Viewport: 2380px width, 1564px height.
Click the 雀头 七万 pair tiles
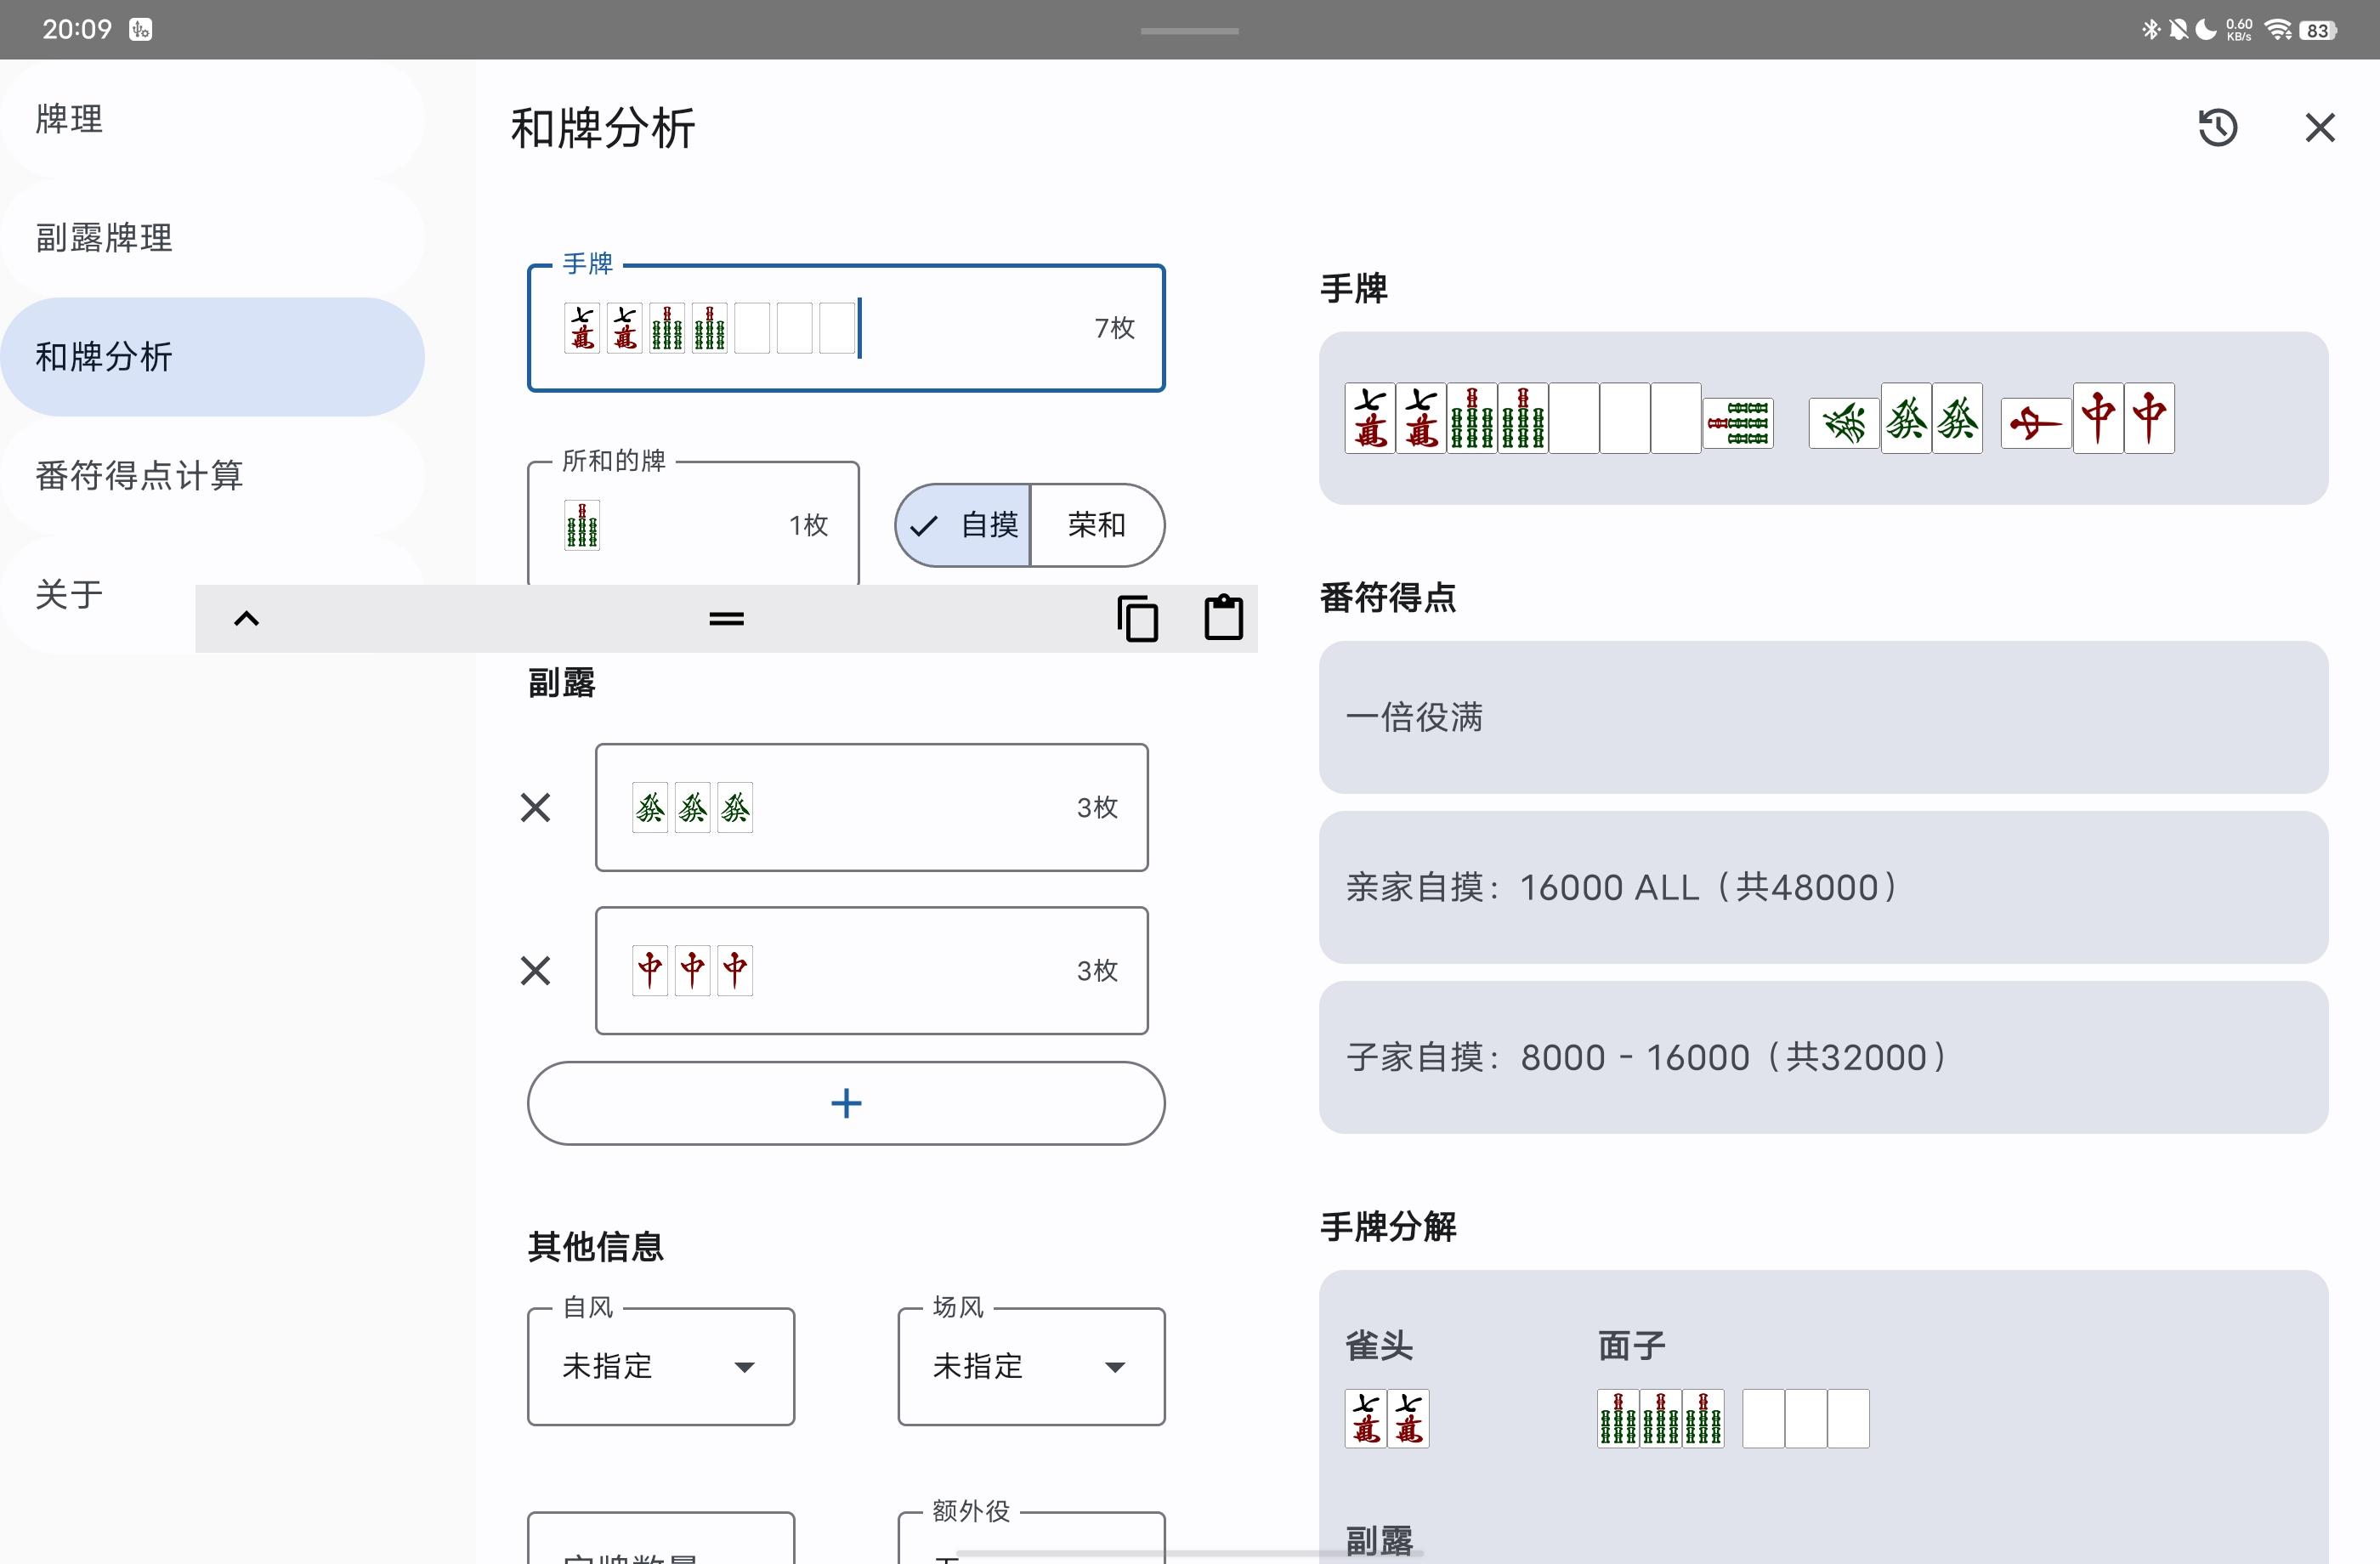(1387, 1418)
